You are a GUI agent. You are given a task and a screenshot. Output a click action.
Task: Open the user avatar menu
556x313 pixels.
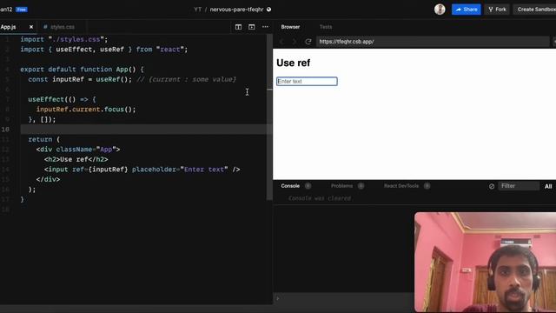pos(440,10)
